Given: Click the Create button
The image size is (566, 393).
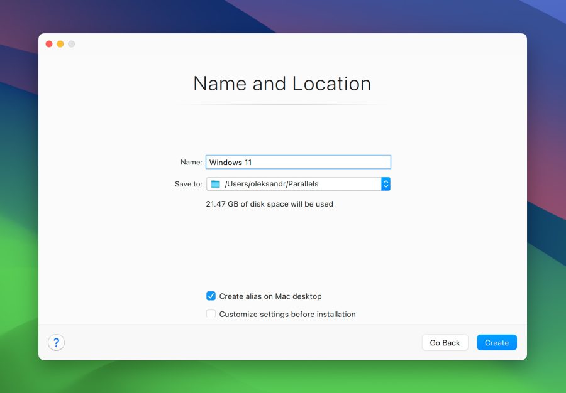Looking at the screenshot, I should tap(497, 343).
